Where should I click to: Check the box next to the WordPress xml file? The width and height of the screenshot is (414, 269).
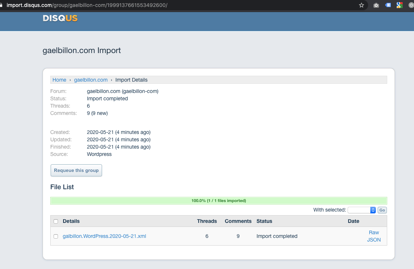coord(56,236)
